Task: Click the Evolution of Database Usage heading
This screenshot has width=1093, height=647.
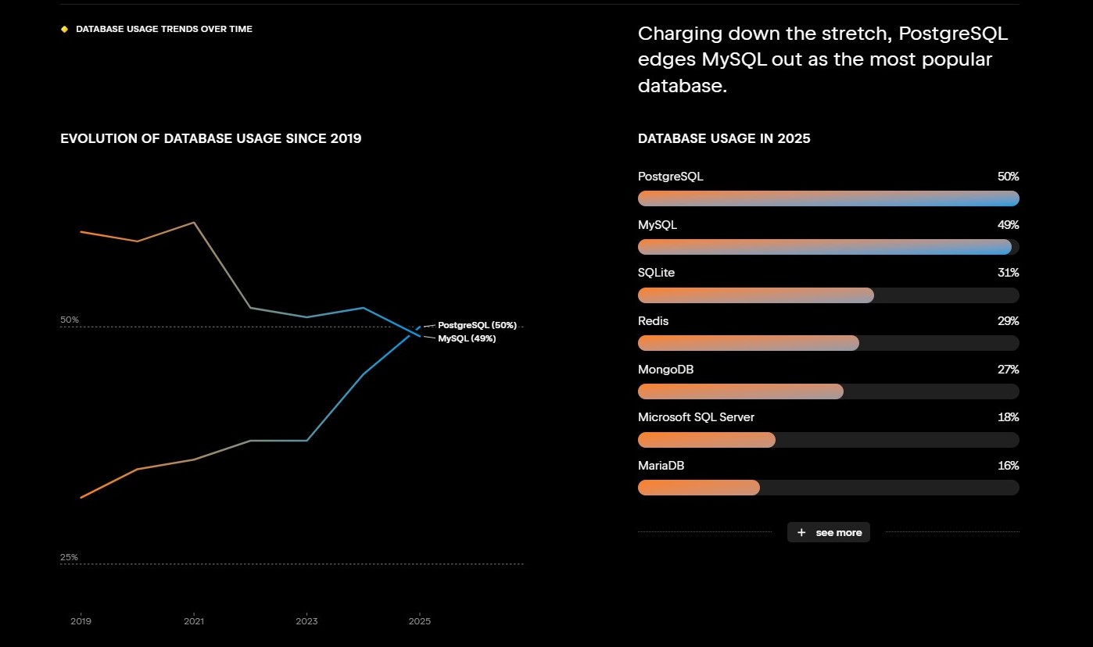Action: [211, 139]
